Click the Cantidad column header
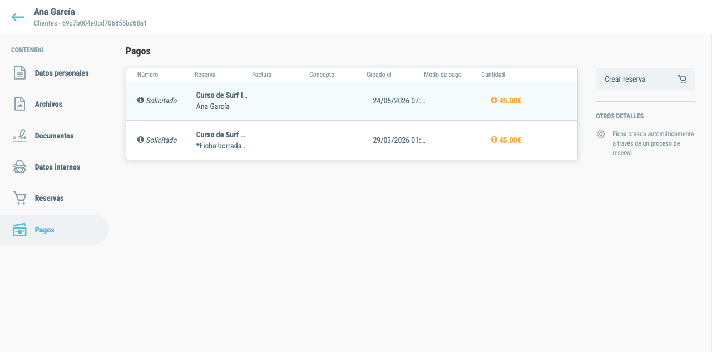 pos(493,75)
